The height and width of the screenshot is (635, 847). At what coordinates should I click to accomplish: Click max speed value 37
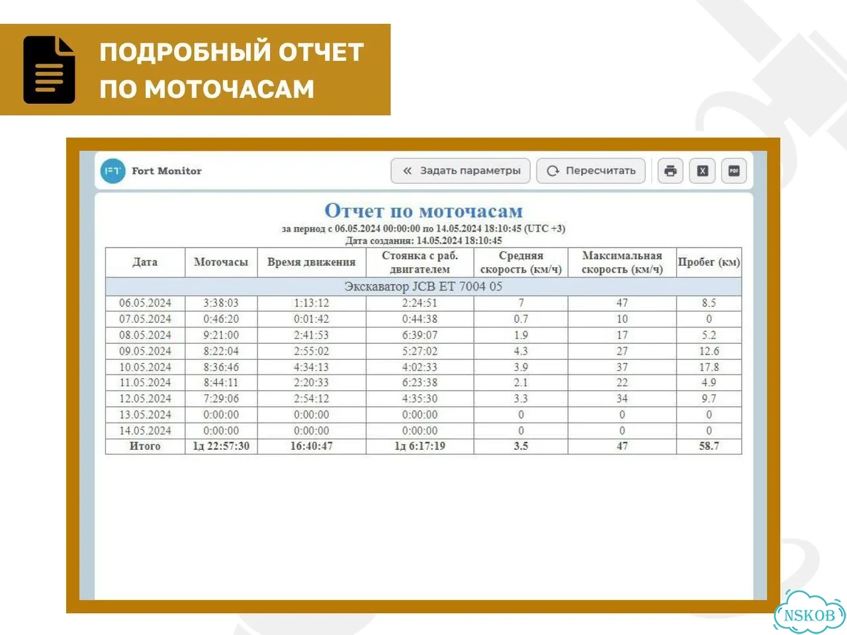click(x=622, y=366)
